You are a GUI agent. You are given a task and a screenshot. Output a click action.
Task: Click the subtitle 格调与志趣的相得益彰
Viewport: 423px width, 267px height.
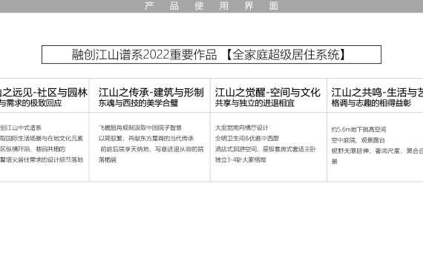tap(371, 103)
